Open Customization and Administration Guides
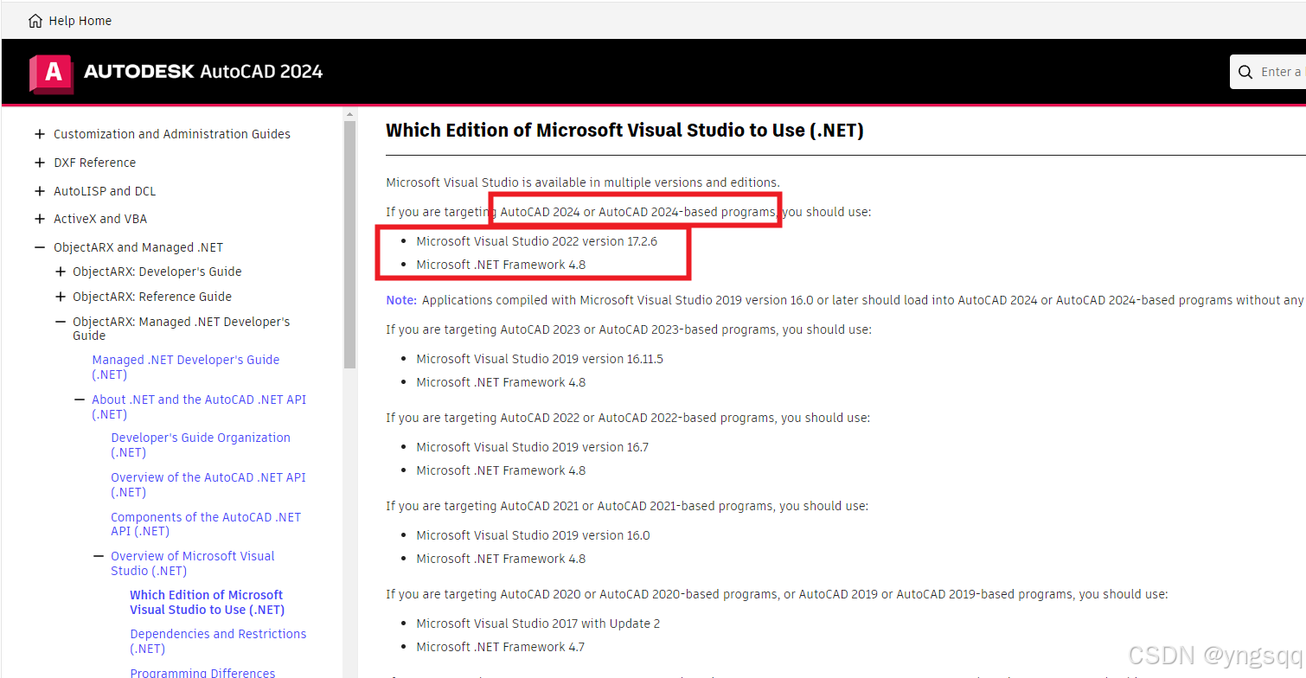The width and height of the screenshot is (1306, 678). point(172,134)
